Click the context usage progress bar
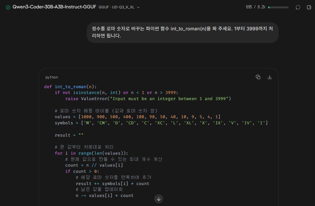This screenshot has width=315, height=206. [278, 7]
